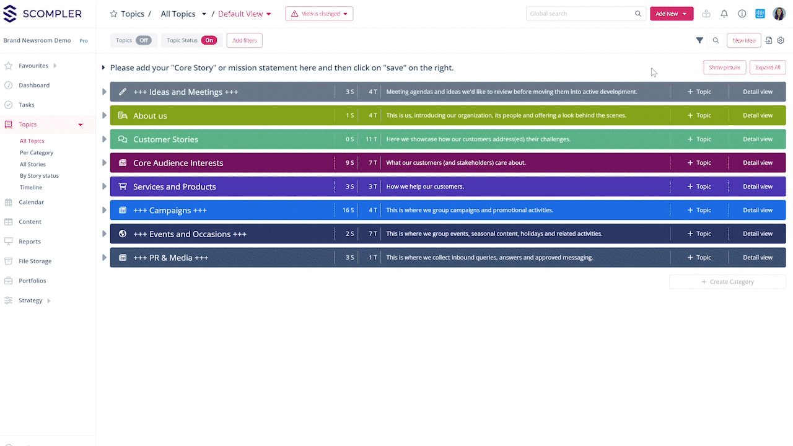Add a Topic to Core Audience Interests
793x446 pixels.
(x=699, y=162)
